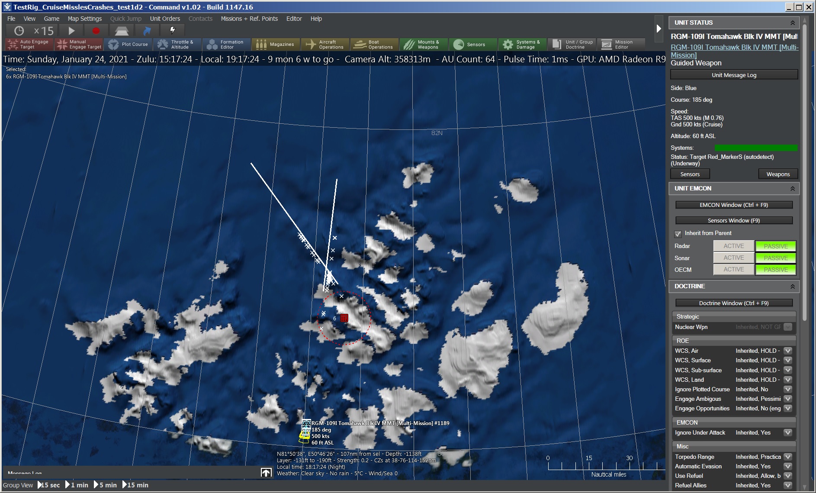The image size is (816, 493).
Task: Click the blue arrow toolbar icon
Action: coord(147,31)
